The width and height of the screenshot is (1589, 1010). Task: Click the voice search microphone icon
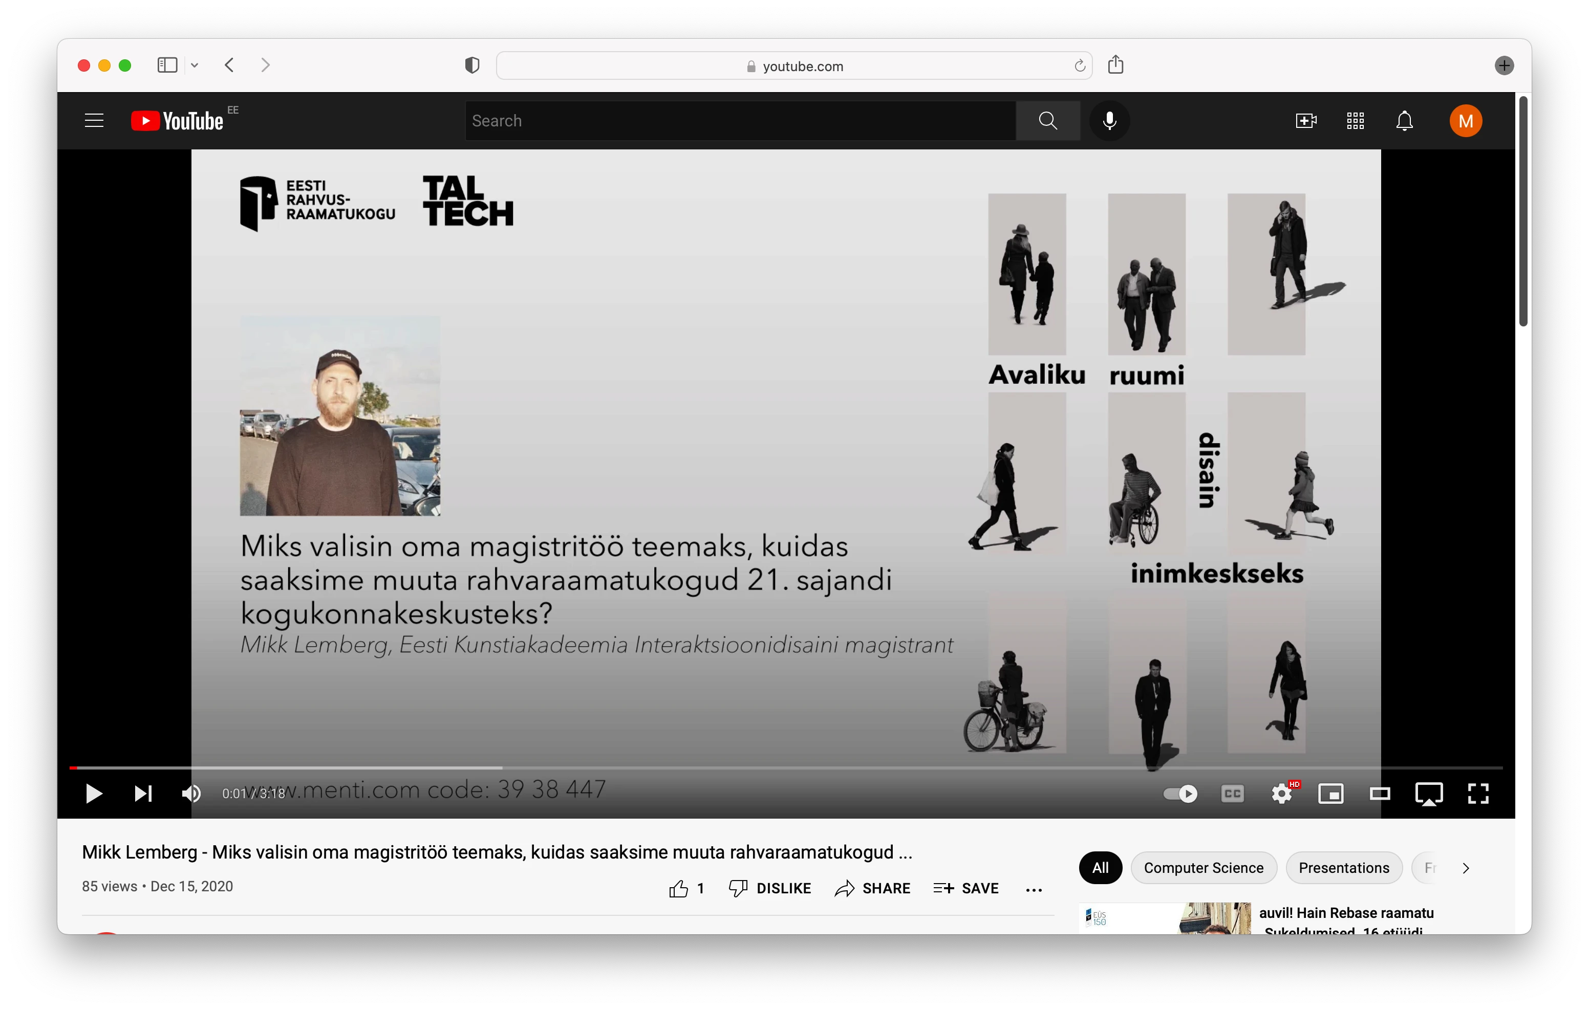click(x=1109, y=121)
